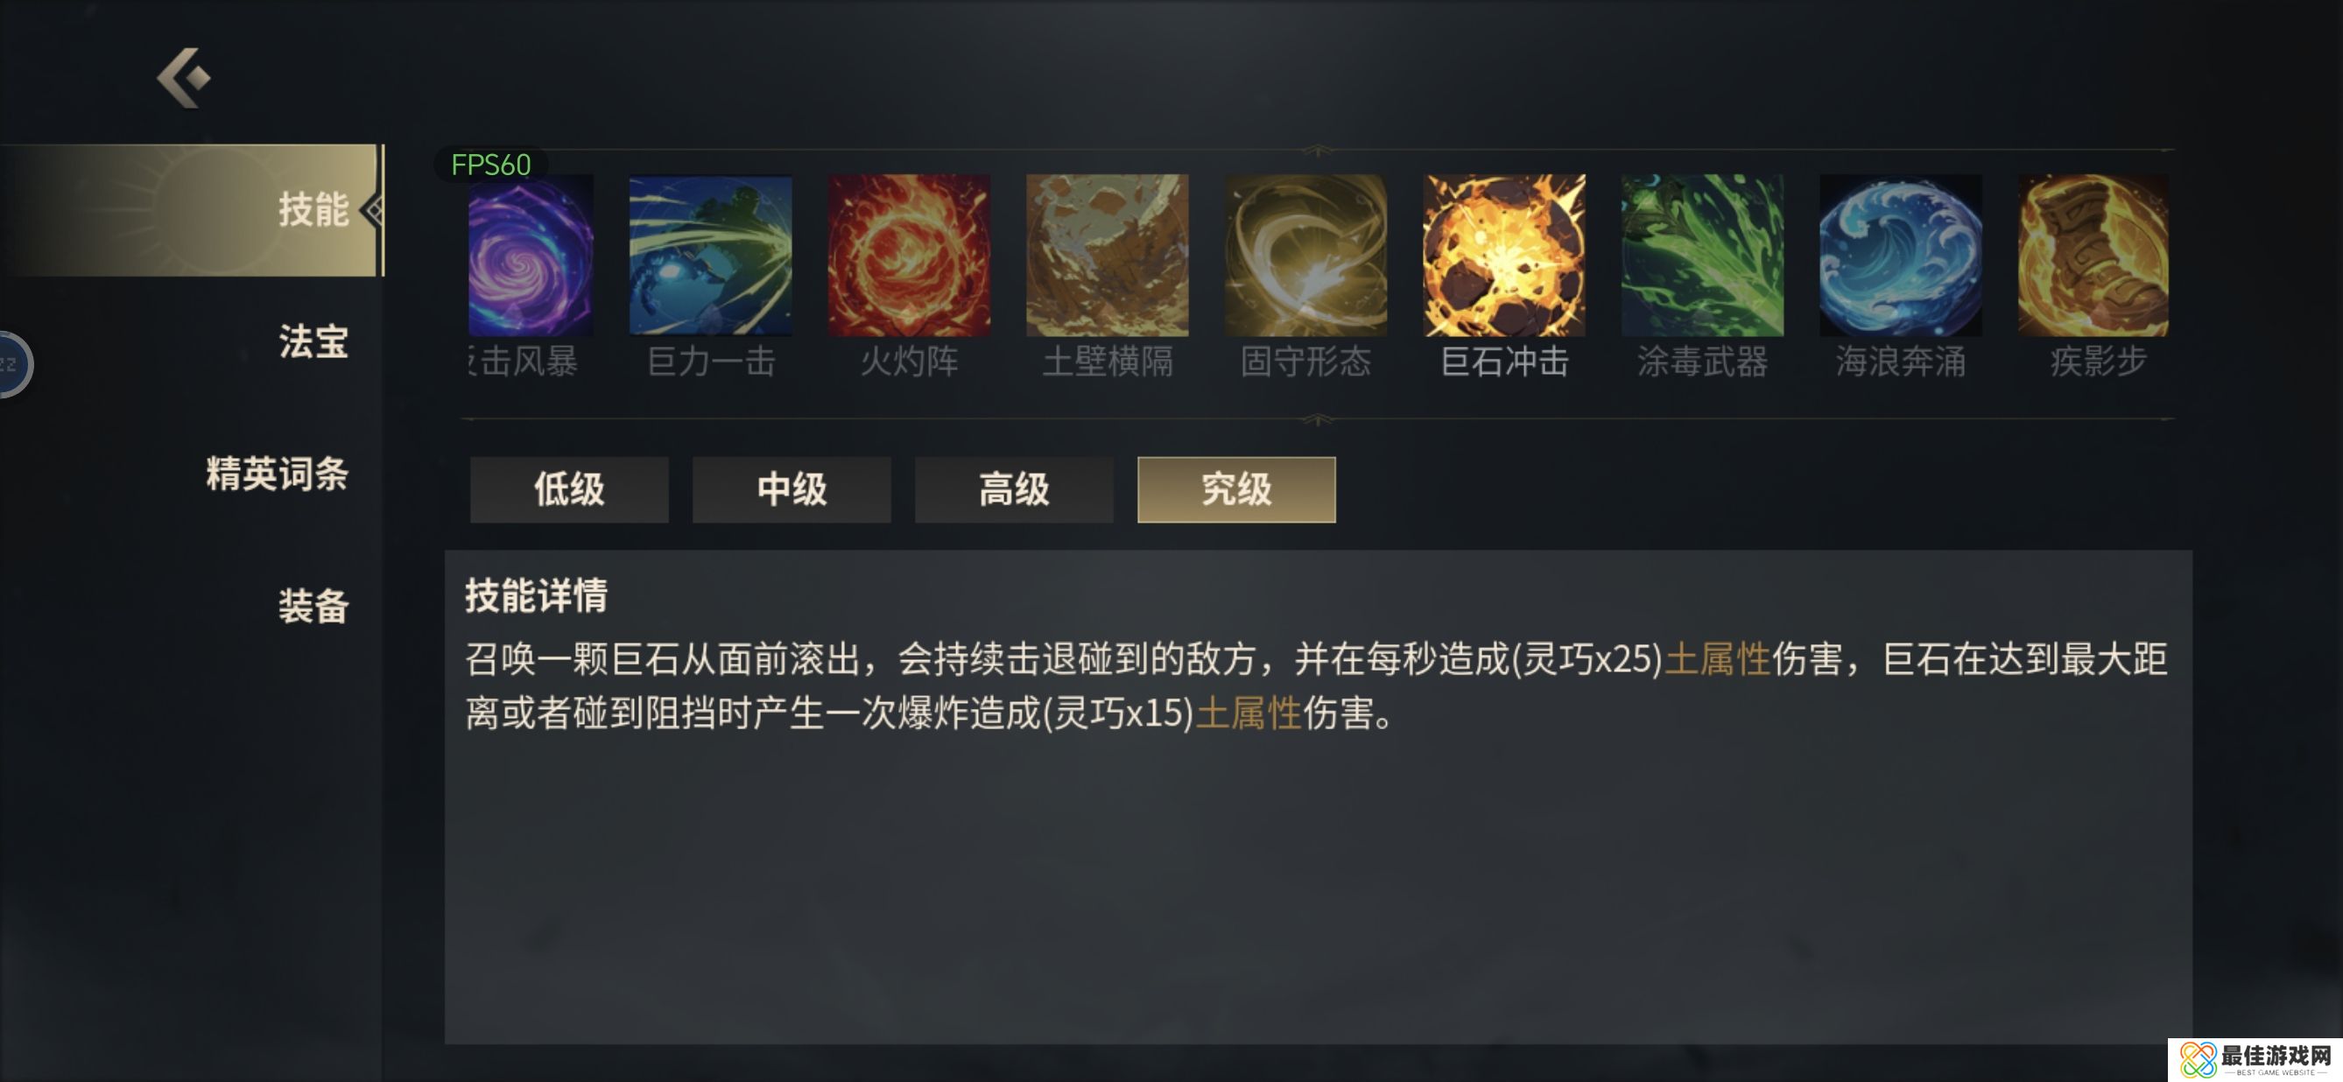
Task: Select the 海浪奔涌 wave skill icon
Action: pos(1900,256)
